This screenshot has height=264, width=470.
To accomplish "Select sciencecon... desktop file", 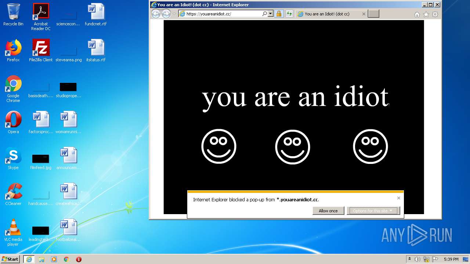I will [68, 18].
